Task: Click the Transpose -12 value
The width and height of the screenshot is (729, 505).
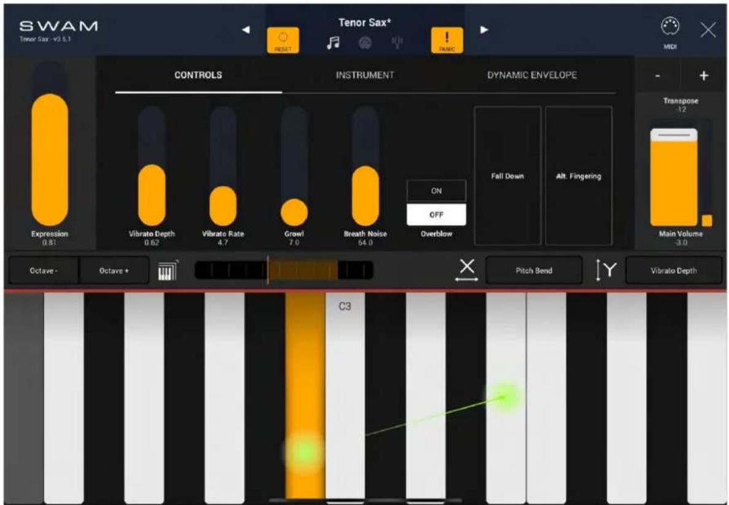Action: pos(680,110)
